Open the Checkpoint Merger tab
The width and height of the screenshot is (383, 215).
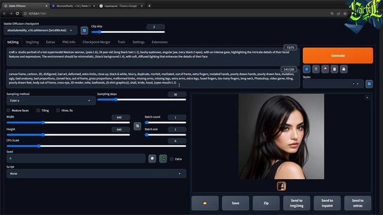[x=96, y=42]
